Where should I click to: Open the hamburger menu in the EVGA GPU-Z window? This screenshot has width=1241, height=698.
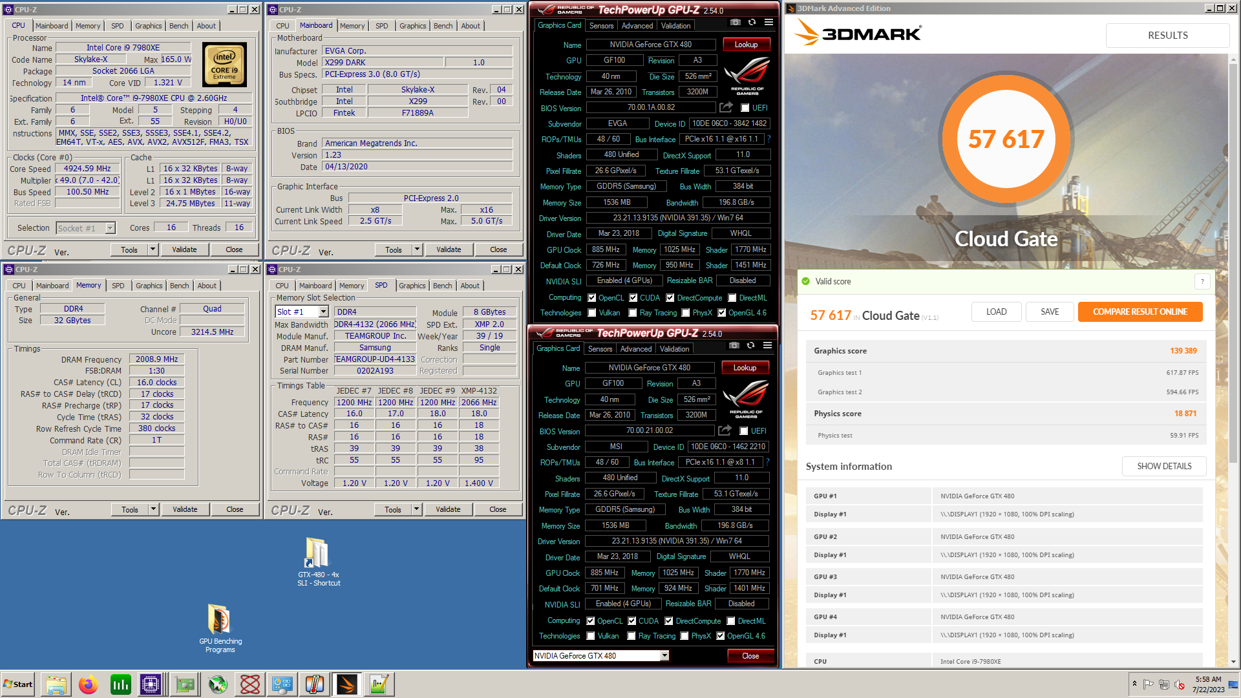[769, 23]
